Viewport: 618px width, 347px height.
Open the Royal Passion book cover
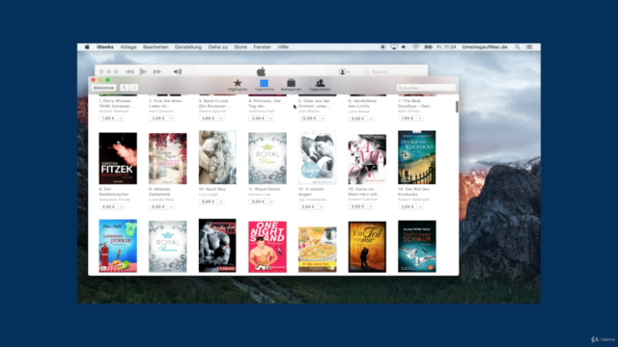(x=167, y=247)
